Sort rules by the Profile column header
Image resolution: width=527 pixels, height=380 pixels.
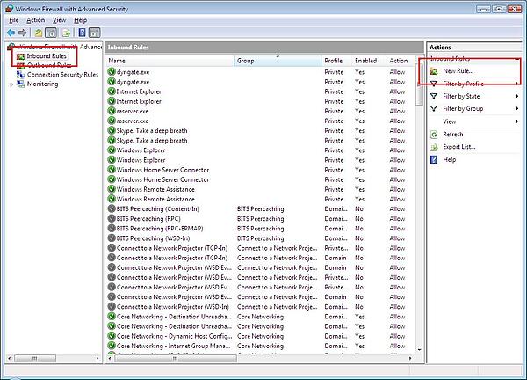tap(336, 61)
